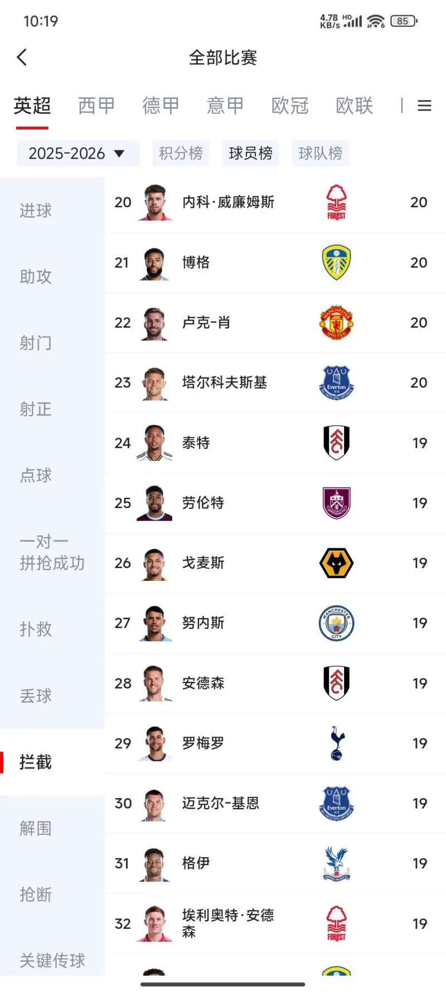Open the hamburger league list menu
446x993 pixels.
tap(424, 106)
